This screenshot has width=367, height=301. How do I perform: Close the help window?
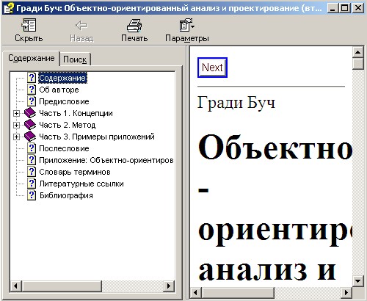pos(358,8)
